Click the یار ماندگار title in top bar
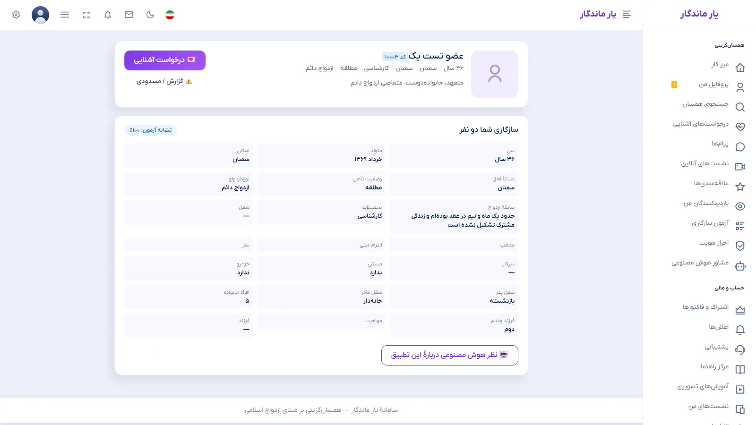The height and width of the screenshot is (425, 756). click(598, 14)
